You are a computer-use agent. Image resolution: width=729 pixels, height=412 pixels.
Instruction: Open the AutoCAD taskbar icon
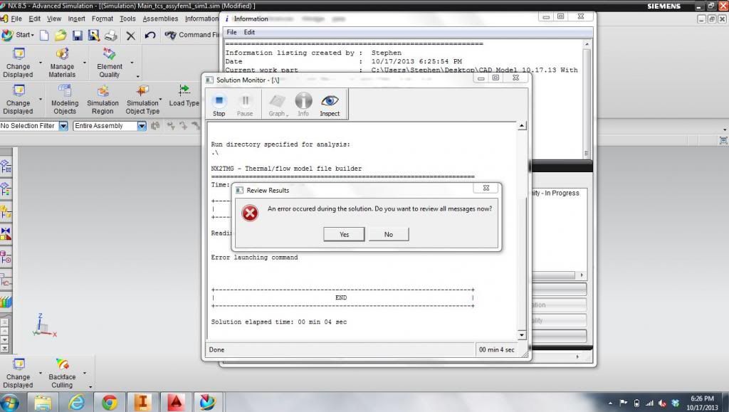176,402
